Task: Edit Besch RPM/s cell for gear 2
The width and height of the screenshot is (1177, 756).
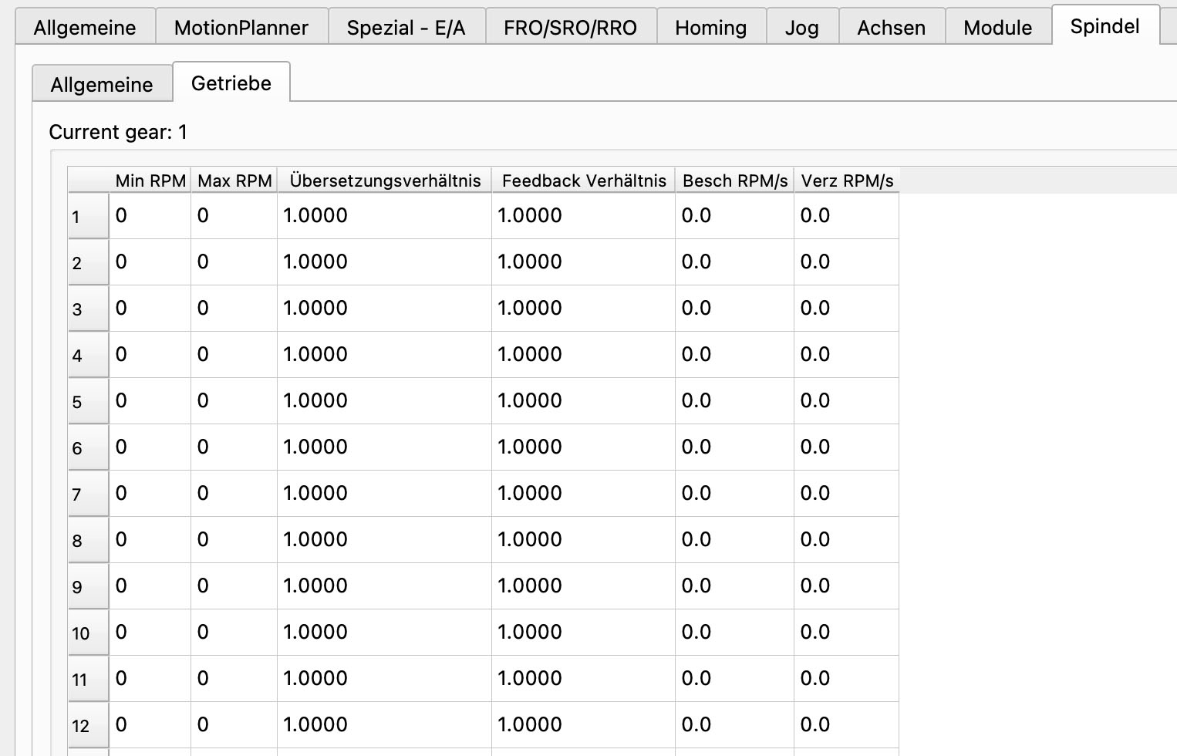Action: click(734, 262)
